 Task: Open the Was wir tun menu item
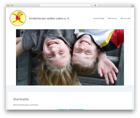pyautogui.click(x=112, y=18)
